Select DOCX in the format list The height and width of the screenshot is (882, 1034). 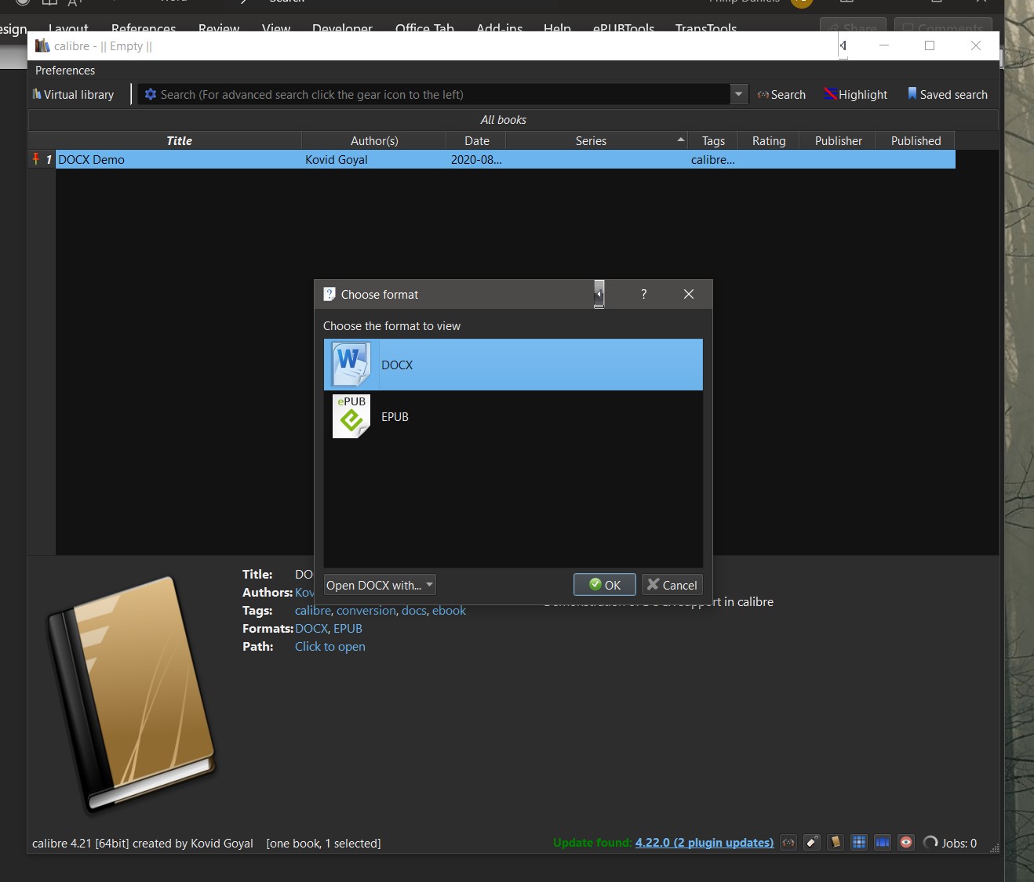[513, 365]
